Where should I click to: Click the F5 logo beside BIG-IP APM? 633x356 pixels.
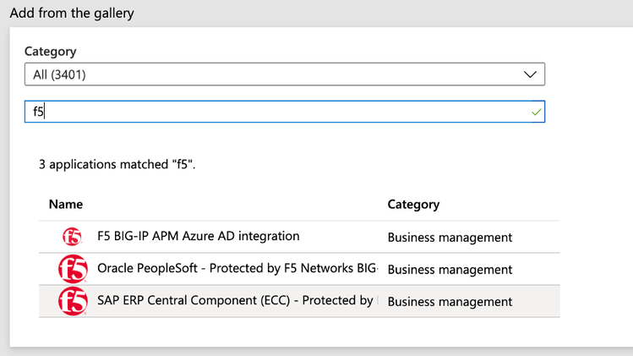pyautogui.click(x=72, y=237)
